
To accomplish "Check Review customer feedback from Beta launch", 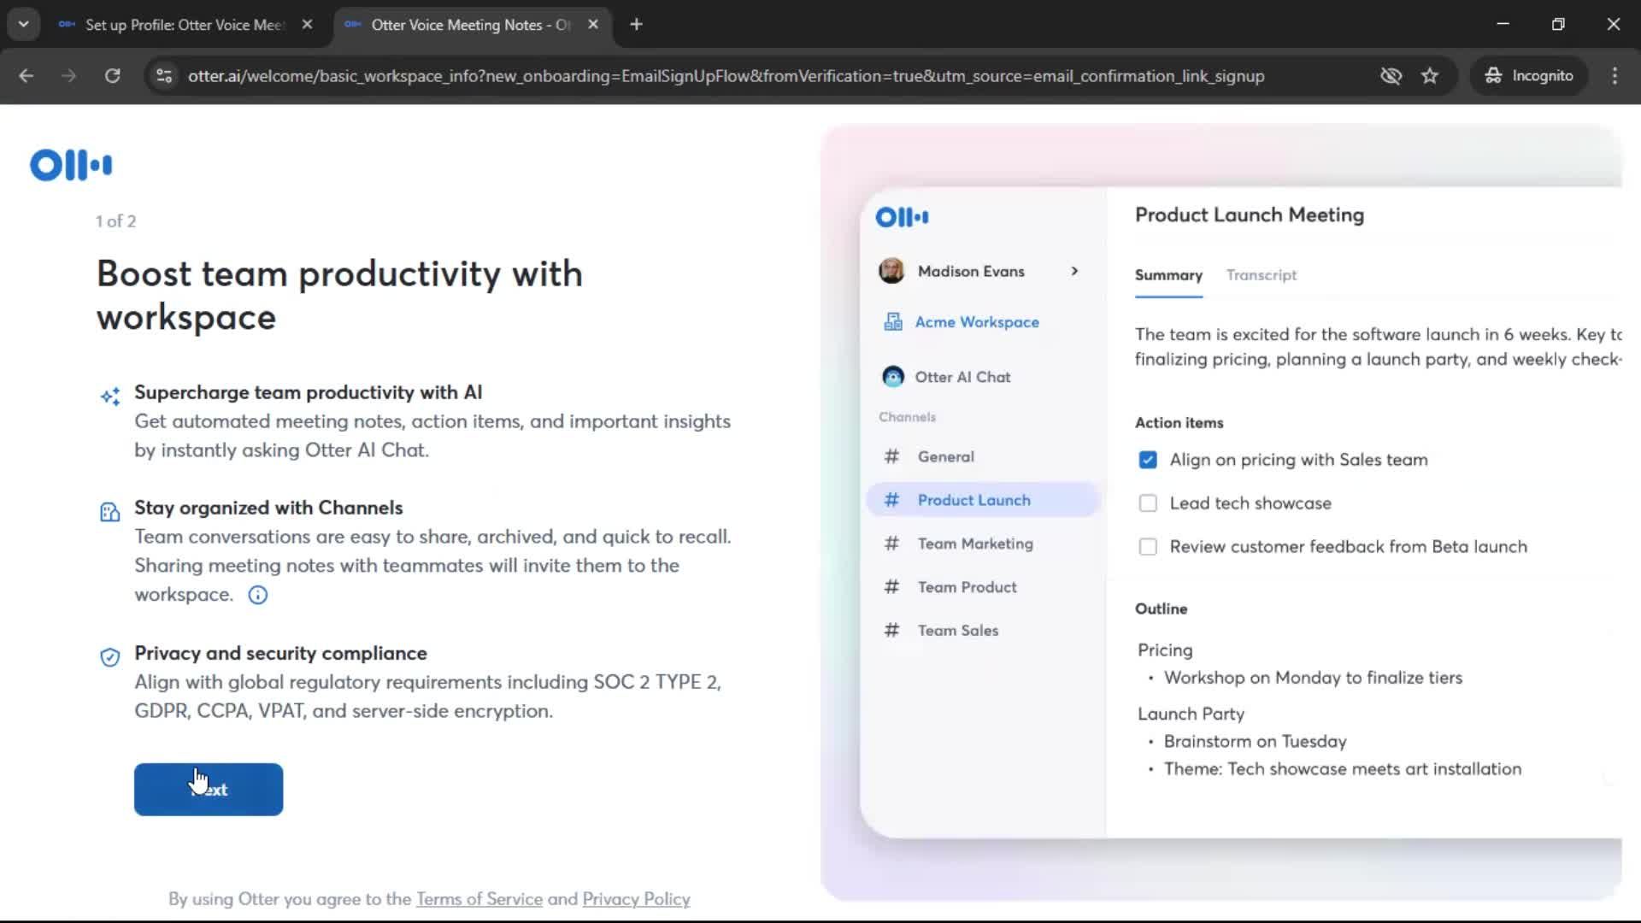I will [x=1148, y=547].
